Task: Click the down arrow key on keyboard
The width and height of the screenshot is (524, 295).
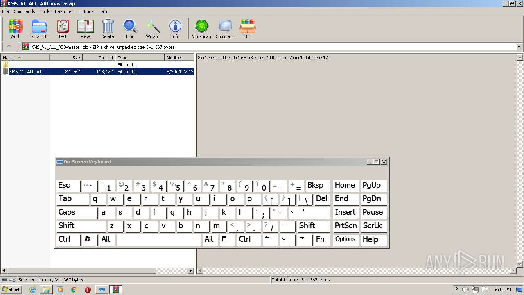Action: point(287,240)
